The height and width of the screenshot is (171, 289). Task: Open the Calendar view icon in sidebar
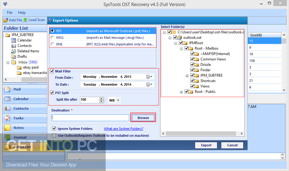pyautogui.click(x=7, y=99)
